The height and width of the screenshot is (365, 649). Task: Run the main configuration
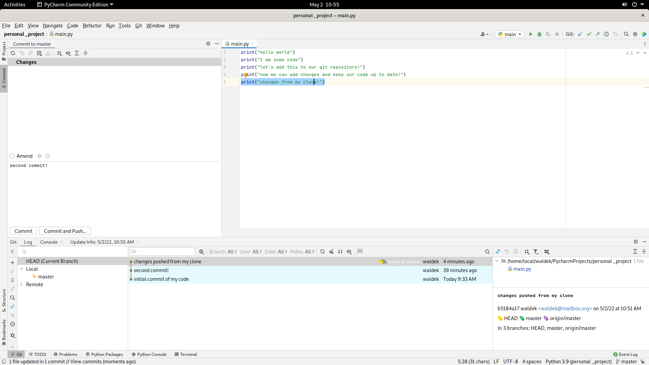pos(531,34)
